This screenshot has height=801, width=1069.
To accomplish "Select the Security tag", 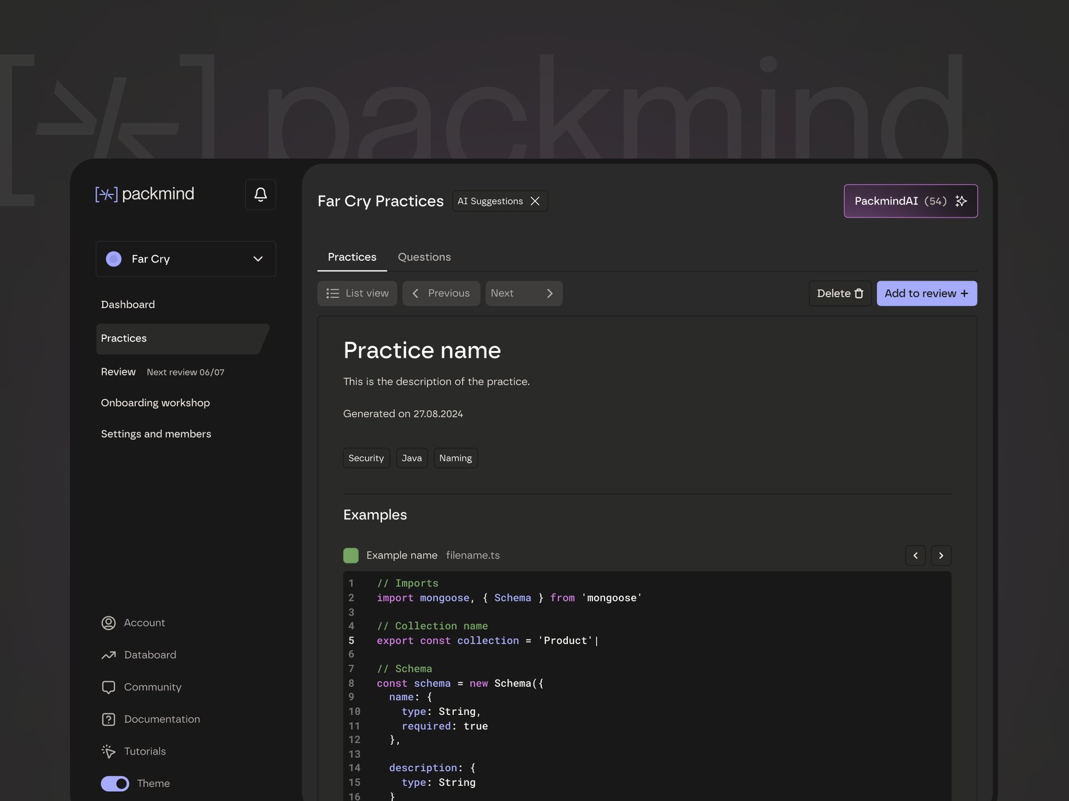I will point(366,458).
